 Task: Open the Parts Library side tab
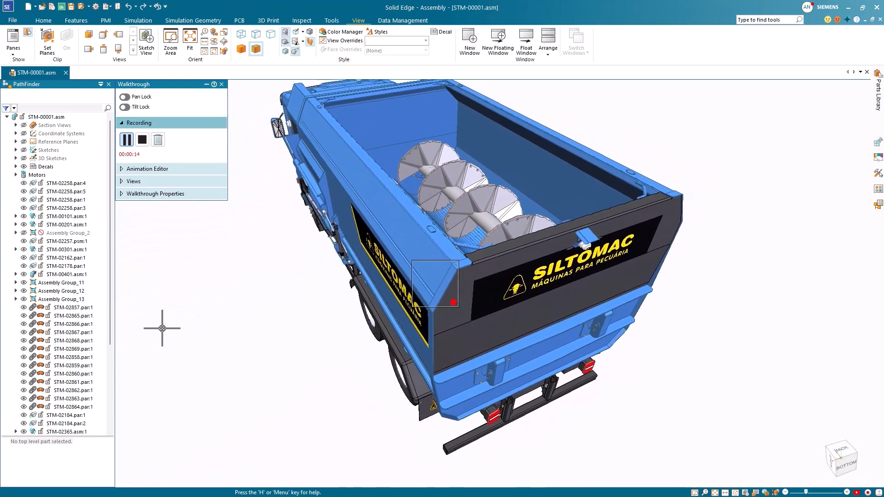878,91
